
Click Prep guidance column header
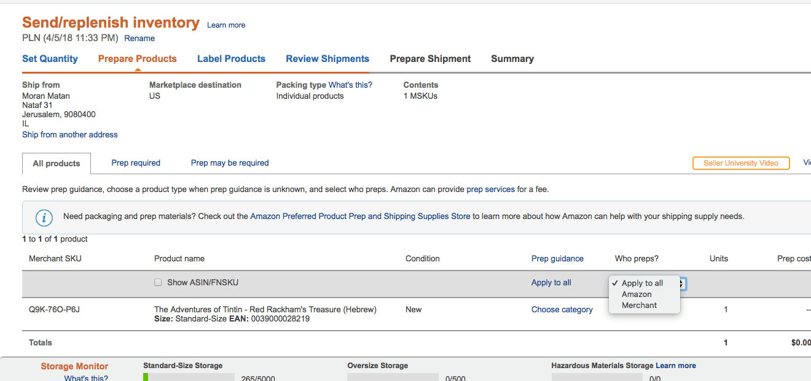tap(557, 258)
